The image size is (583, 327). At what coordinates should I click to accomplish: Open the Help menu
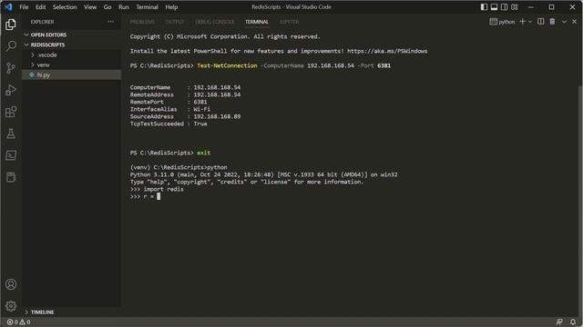(x=171, y=7)
